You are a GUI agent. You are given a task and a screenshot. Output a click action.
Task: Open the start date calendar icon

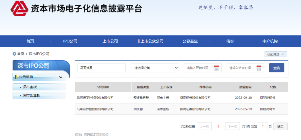216,68
